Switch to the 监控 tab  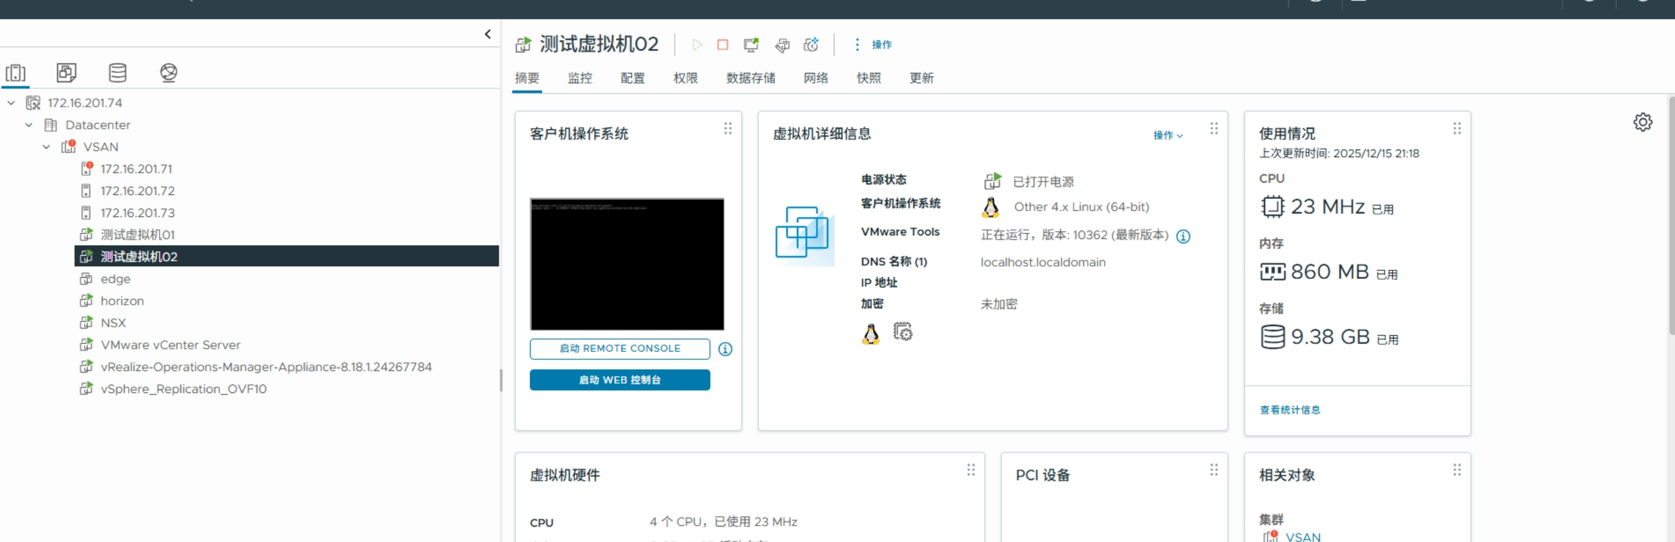(579, 78)
